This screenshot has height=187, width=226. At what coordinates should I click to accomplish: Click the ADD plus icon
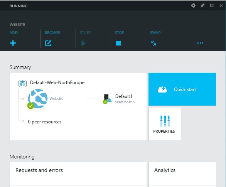[x=13, y=43]
